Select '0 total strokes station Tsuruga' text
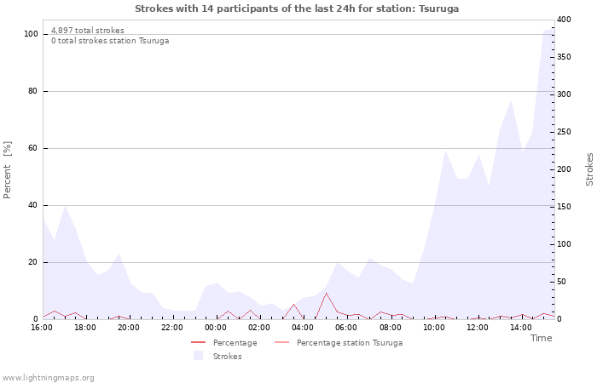This screenshot has height=383, width=597. 110,41
